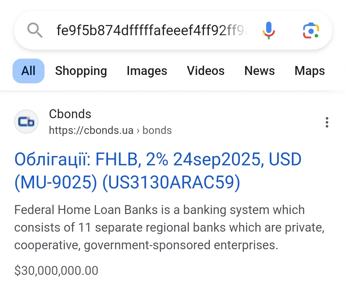
Task: Switch to the Maps tab
Action: click(x=309, y=71)
